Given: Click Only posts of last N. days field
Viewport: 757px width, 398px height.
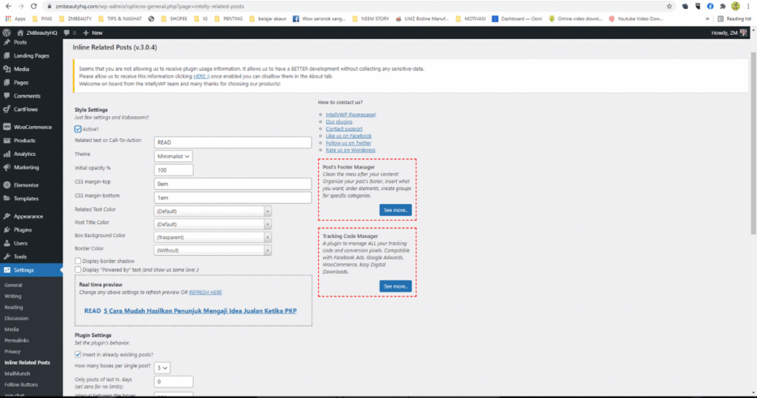Looking at the screenshot, I should (173, 382).
